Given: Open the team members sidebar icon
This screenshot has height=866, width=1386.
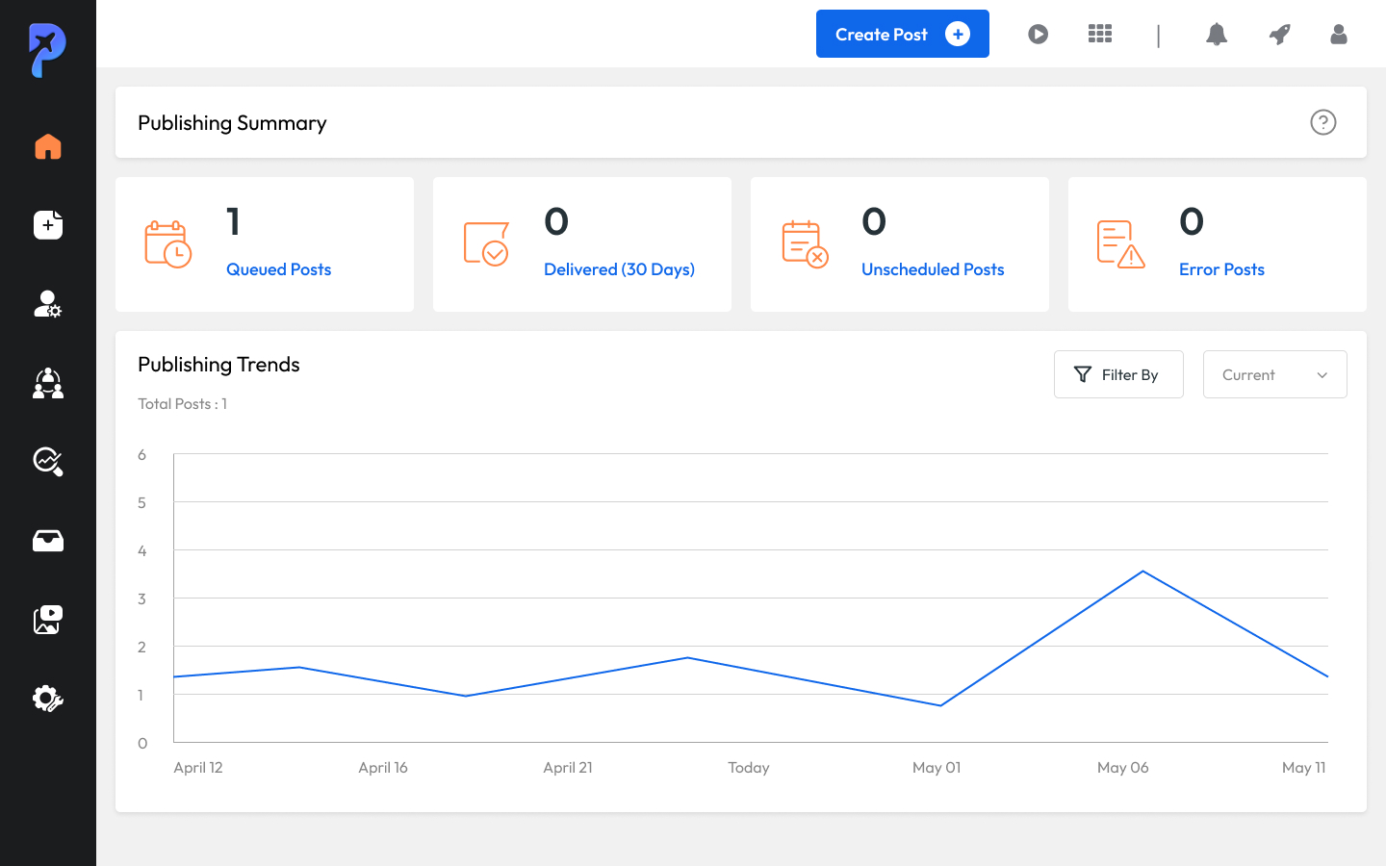Looking at the screenshot, I should (x=48, y=383).
